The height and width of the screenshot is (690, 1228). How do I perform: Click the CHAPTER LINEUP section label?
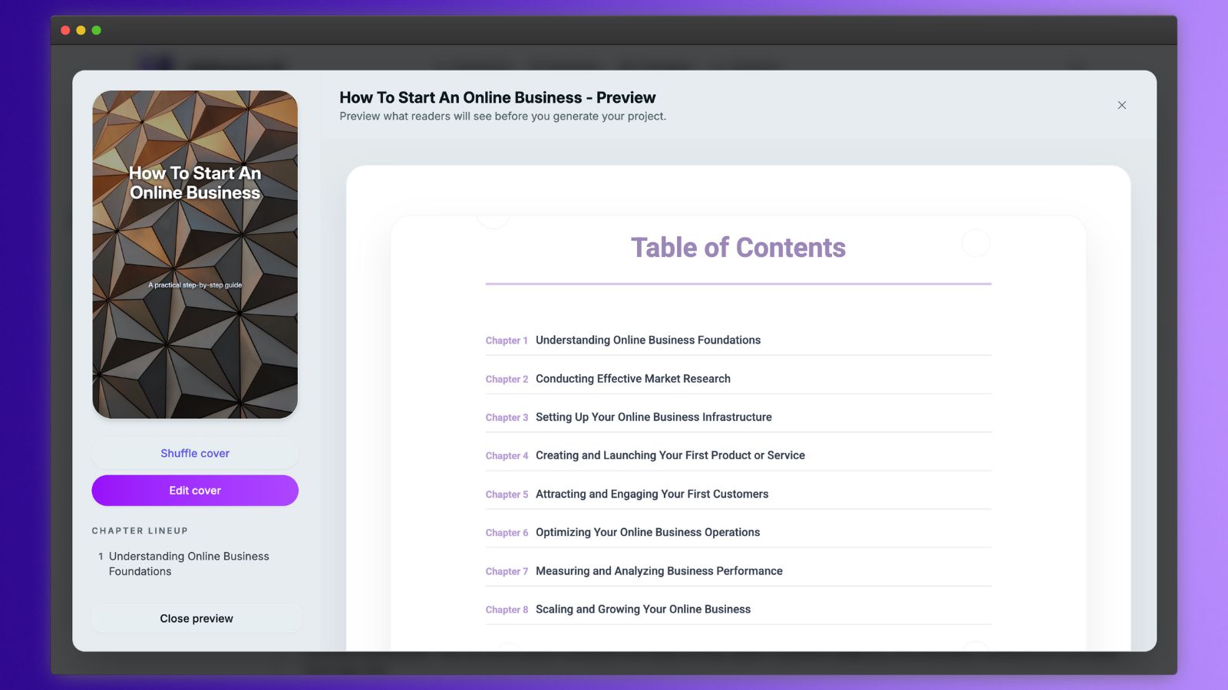coord(140,531)
